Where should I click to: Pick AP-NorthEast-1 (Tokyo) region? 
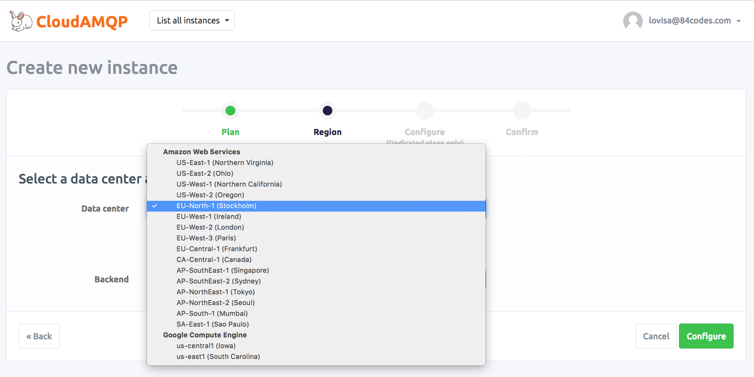tap(215, 292)
